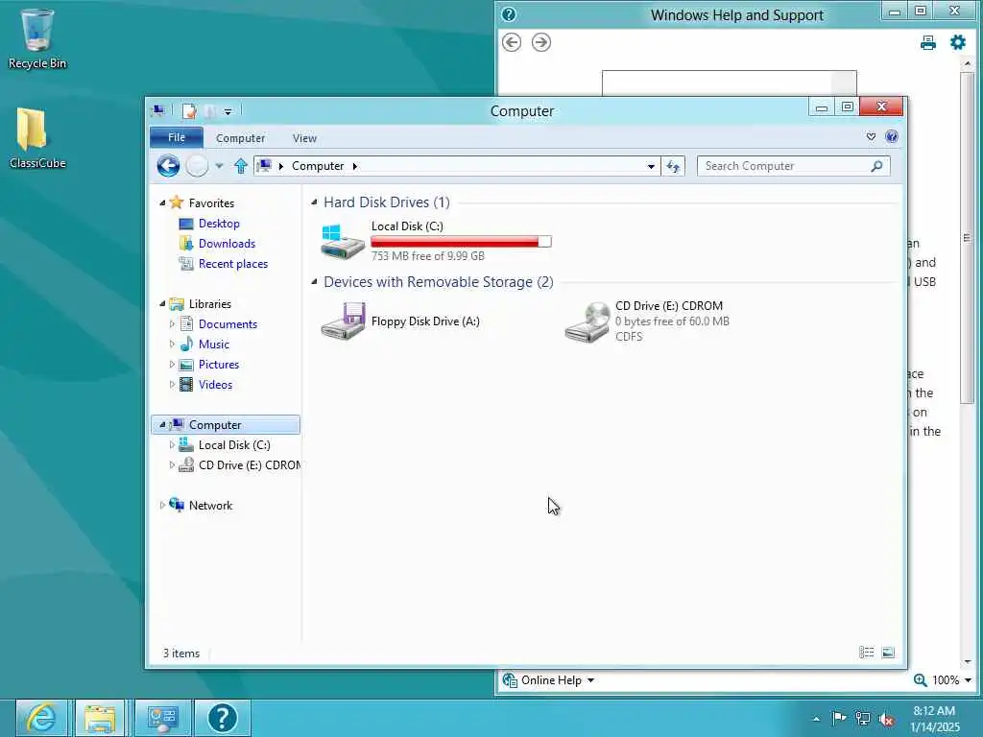Switch to details view in status bar
Screen dimensions: 983x737
pos(867,653)
